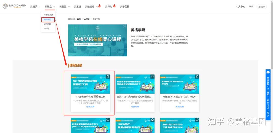Star the 高通量qPCR芯片 course card
This screenshot has height=133, width=273.
click(x=197, y=76)
